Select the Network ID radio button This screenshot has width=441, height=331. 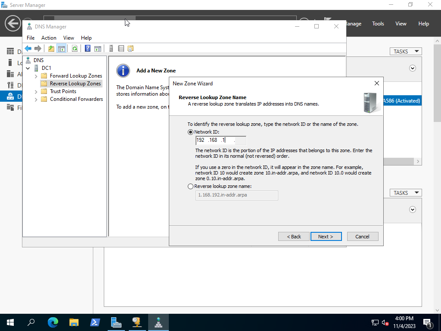pos(191,132)
